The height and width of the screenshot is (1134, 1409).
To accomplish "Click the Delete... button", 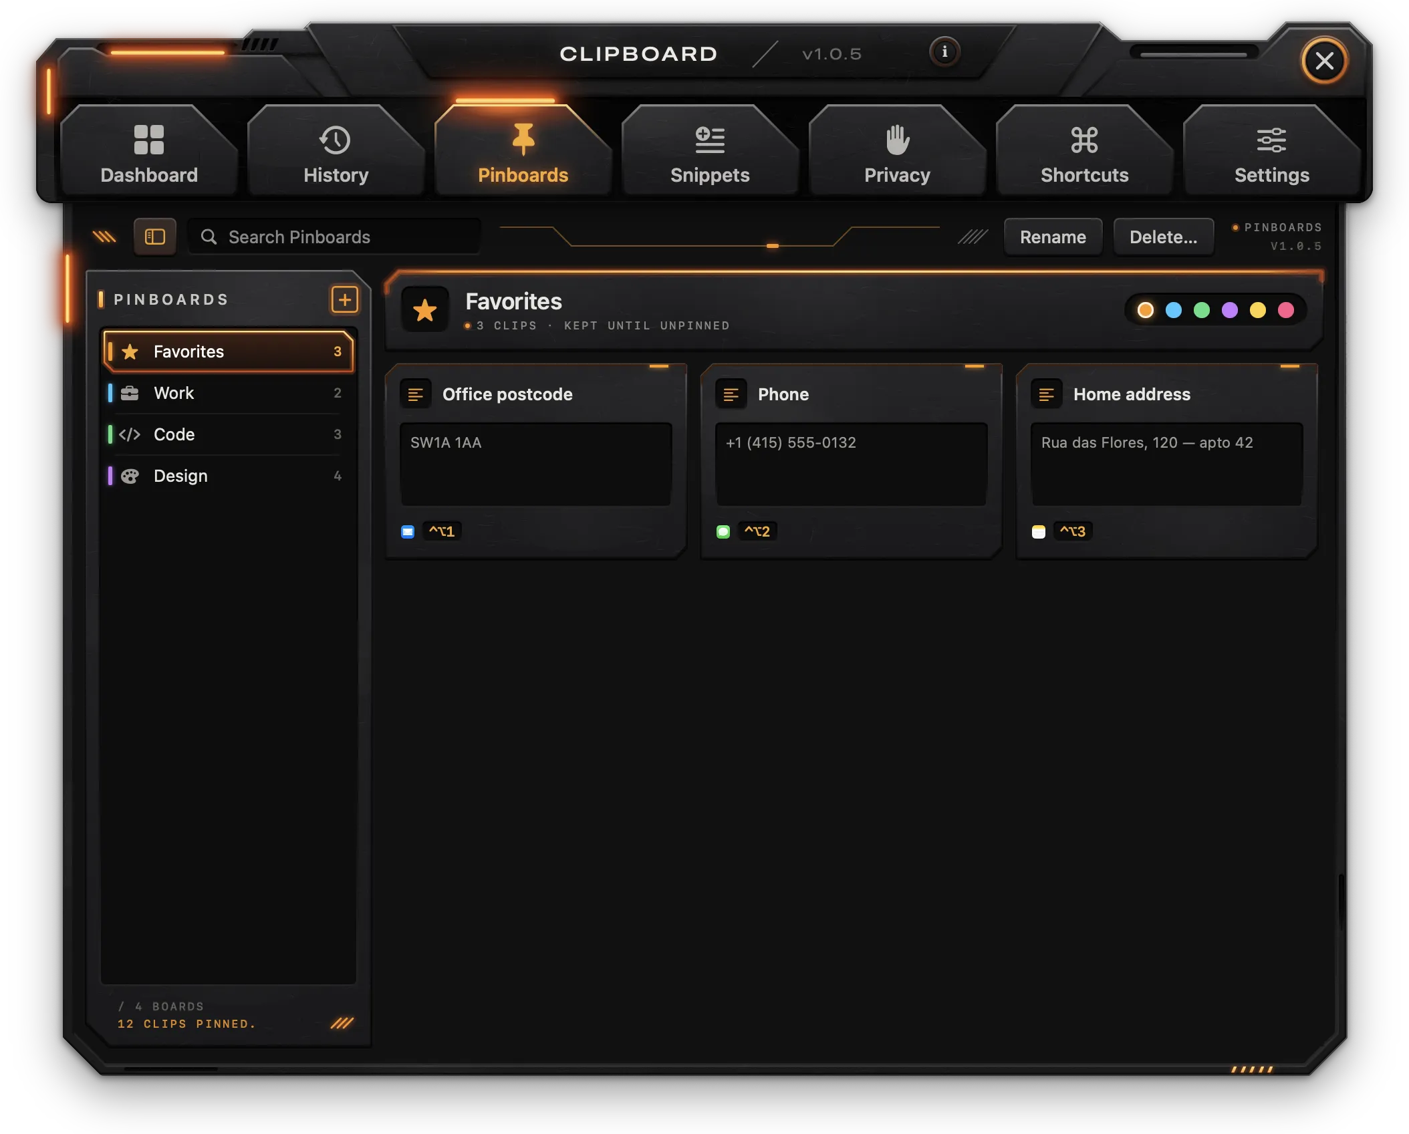I will pos(1164,237).
